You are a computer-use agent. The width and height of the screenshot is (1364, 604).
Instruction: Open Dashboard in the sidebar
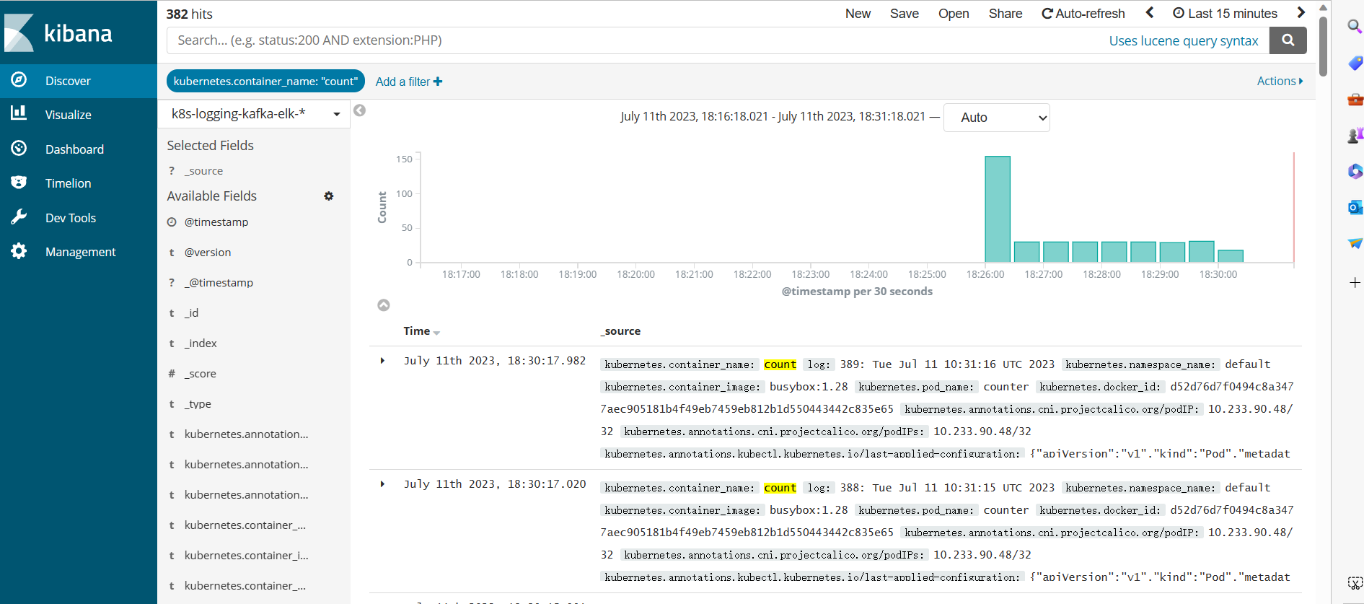click(x=79, y=149)
